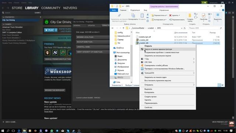
Task: Click the Удалить red X ribbon button
Action: click(x=174, y=16)
